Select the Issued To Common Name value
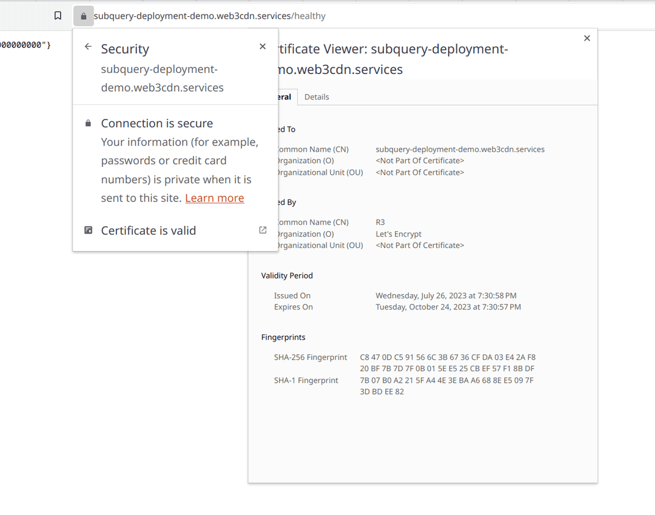This screenshot has width=655, height=515. click(x=460, y=149)
